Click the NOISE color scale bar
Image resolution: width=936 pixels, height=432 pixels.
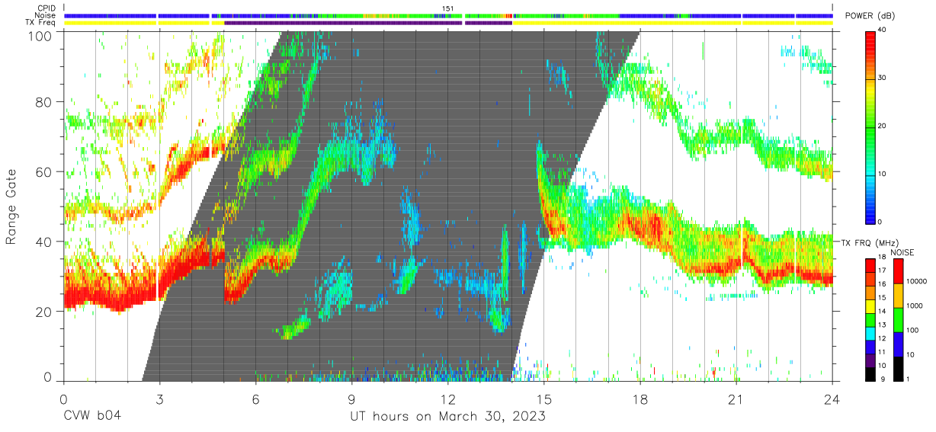point(898,319)
